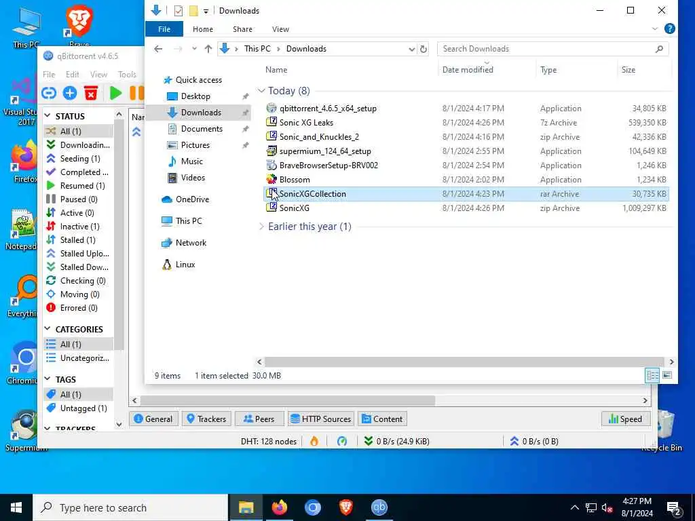Click the upload speed blue arrows in status bar
The height and width of the screenshot is (521, 695).
[x=514, y=441]
